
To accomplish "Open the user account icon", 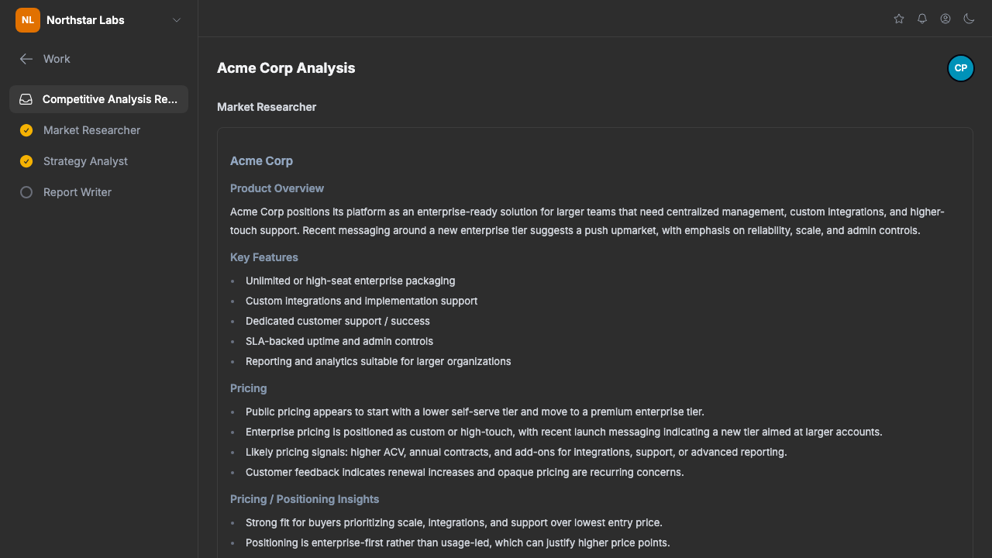I will 945,19.
